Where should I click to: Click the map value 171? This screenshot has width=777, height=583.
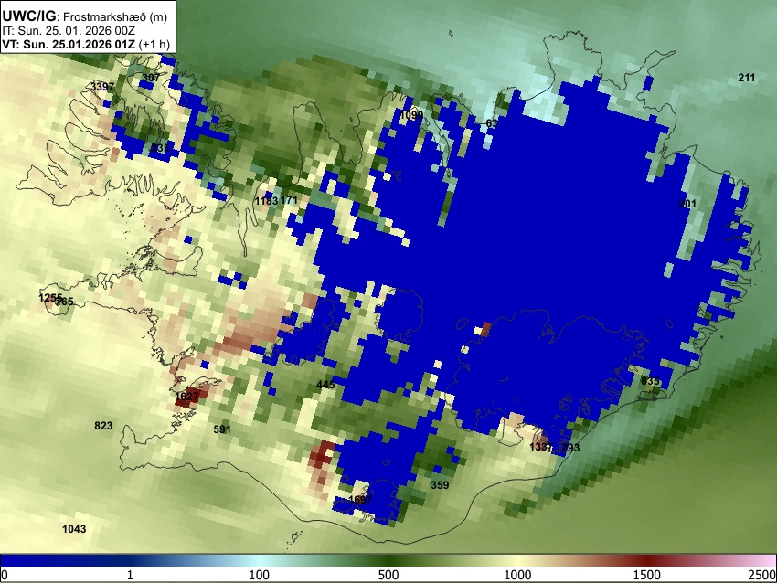tap(289, 200)
